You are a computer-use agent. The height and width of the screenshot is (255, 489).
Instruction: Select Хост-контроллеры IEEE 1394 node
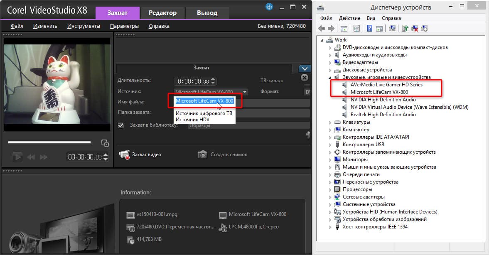tap(375, 227)
